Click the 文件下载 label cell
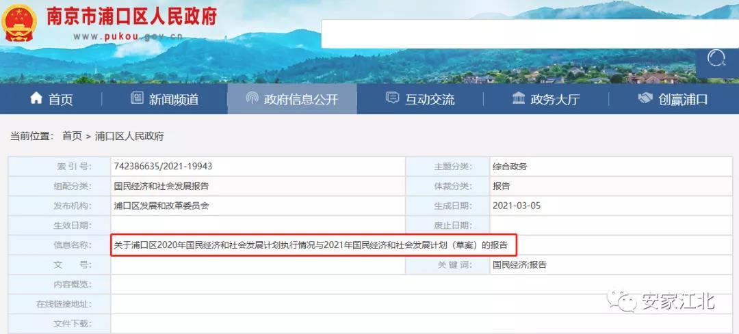Viewport: 739px width, 334px height. pyautogui.click(x=60, y=324)
